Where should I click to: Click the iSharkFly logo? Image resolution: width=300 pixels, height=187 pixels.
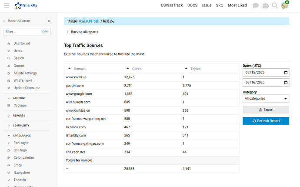tap(26, 5)
